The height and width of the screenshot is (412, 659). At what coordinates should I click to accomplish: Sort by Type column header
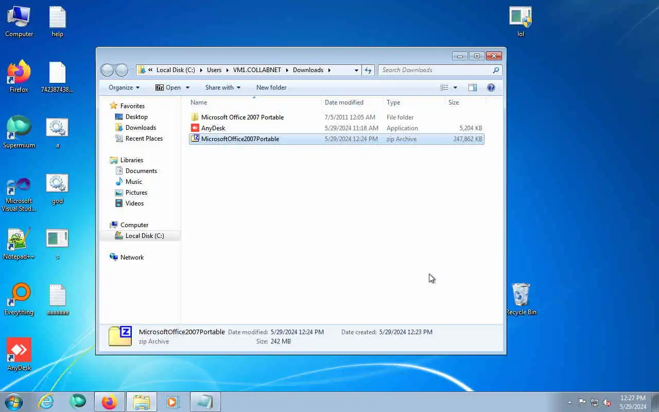point(414,102)
